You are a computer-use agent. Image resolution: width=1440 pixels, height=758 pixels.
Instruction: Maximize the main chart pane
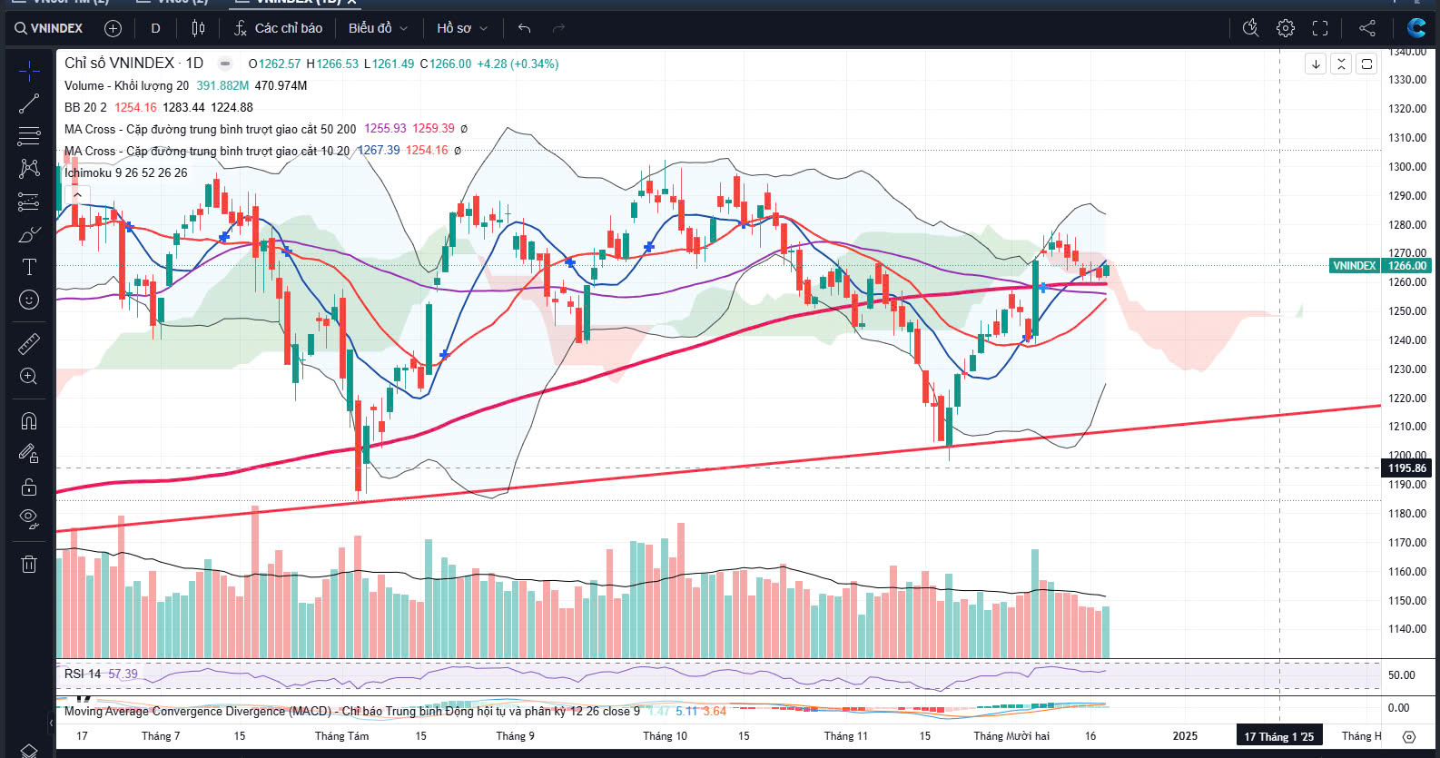(1366, 64)
